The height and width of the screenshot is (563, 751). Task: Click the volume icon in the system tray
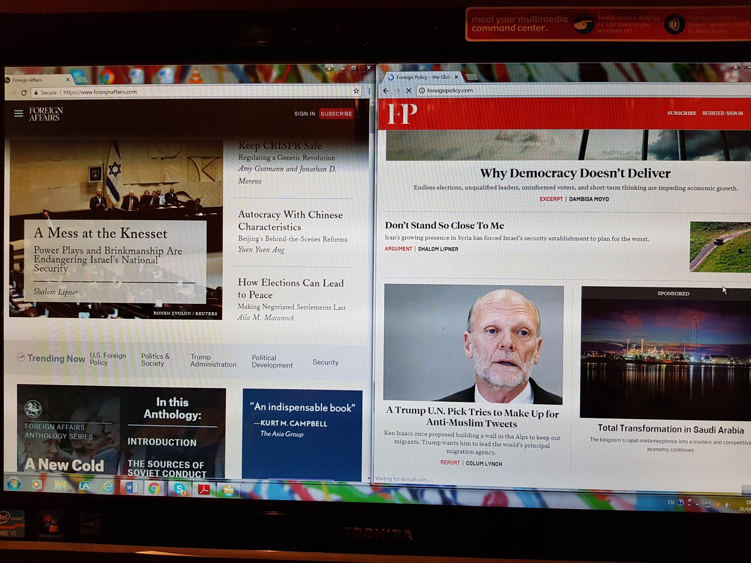click(728, 505)
